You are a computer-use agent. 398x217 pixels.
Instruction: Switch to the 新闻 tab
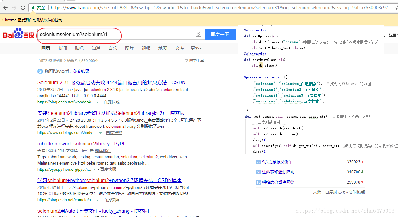tap(63, 48)
